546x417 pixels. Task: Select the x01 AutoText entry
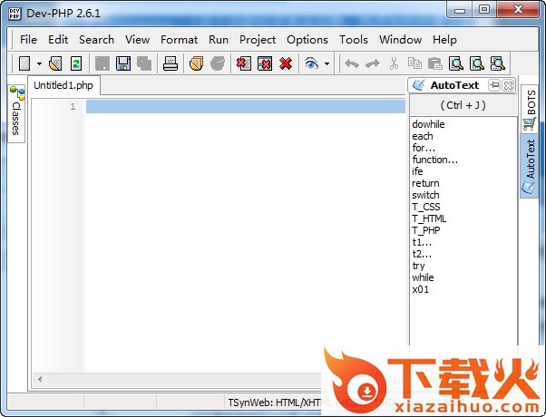tap(420, 289)
